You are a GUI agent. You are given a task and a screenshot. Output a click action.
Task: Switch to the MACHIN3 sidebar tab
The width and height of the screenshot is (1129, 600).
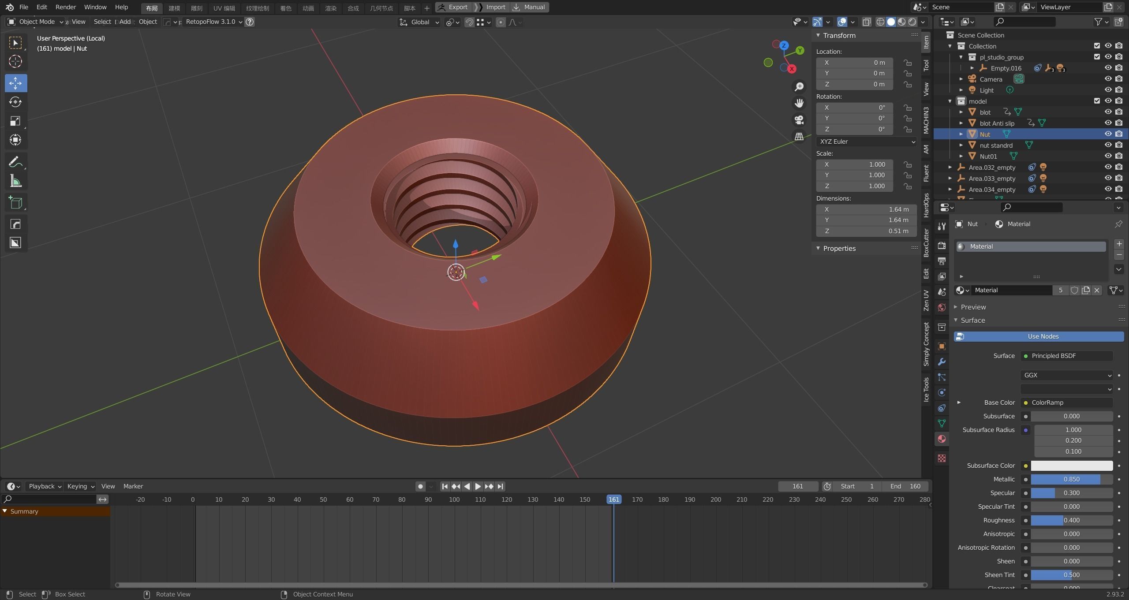coord(926,120)
